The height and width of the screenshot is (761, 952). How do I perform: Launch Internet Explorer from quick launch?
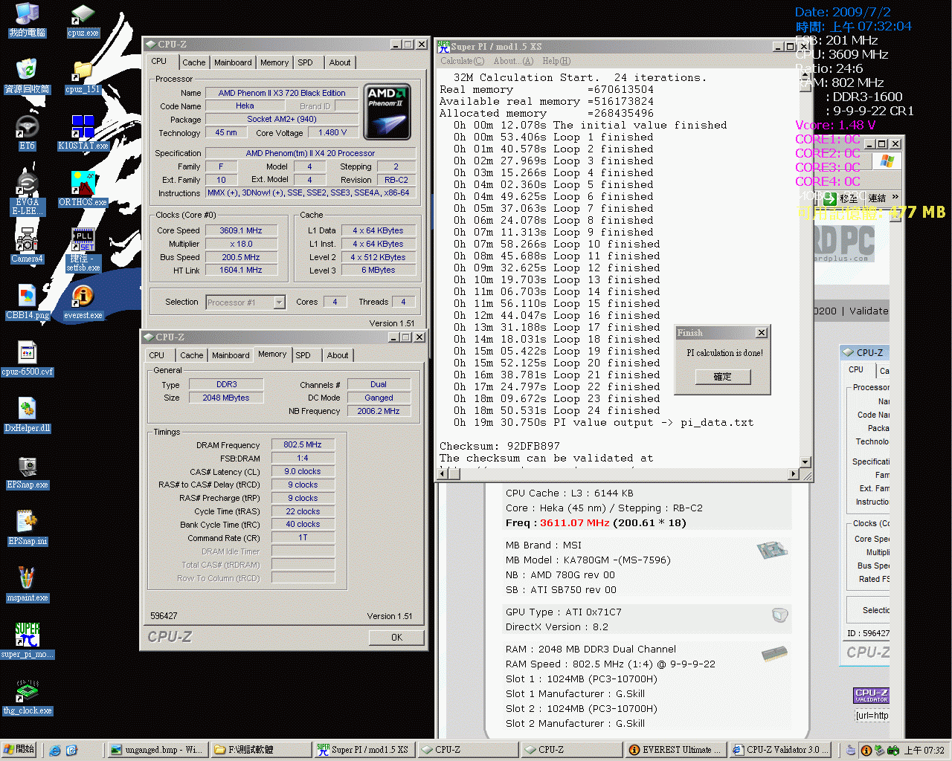click(55, 750)
